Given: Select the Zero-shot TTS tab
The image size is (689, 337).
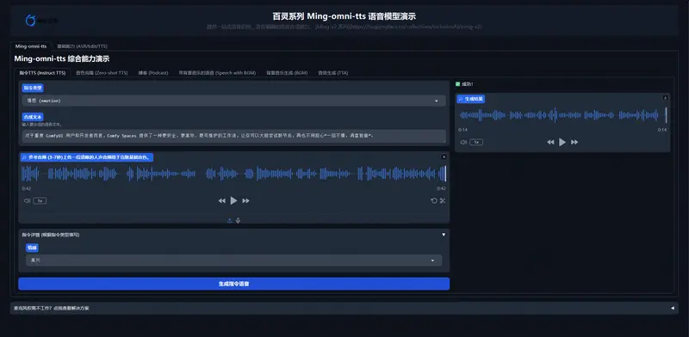Looking at the screenshot, I should coord(102,73).
